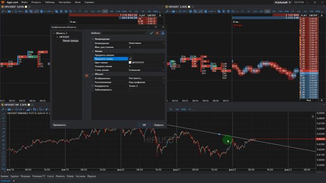Open Открыть menu
Screen dimensions: 326x183
point(36,2)
